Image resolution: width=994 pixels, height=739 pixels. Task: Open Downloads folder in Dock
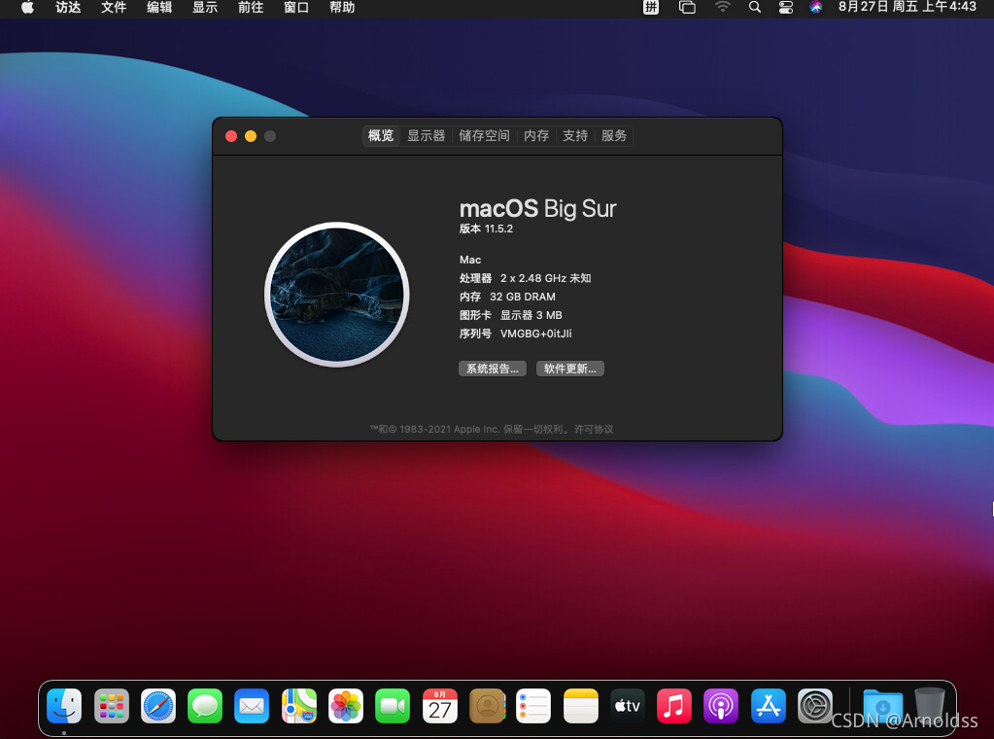[x=882, y=706]
